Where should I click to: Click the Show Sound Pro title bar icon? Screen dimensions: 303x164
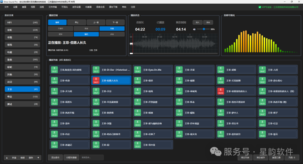pyautogui.click(x=2, y=2)
